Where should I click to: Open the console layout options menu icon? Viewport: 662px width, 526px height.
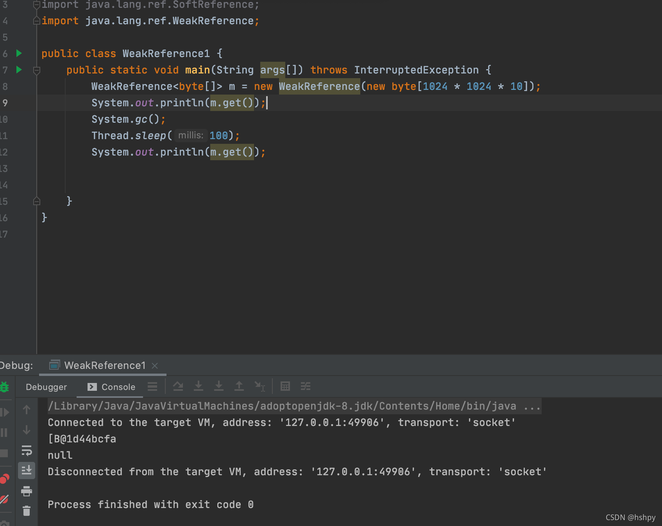pyautogui.click(x=152, y=386)
